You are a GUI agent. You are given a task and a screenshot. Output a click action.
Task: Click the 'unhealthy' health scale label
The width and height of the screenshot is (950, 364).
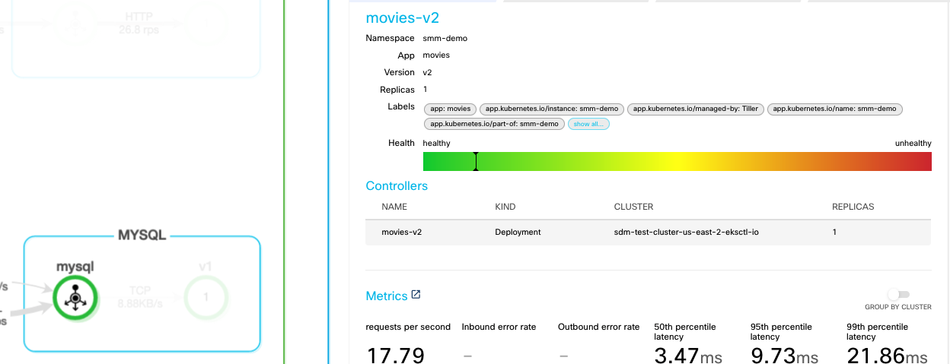click(x=913, y=143)
